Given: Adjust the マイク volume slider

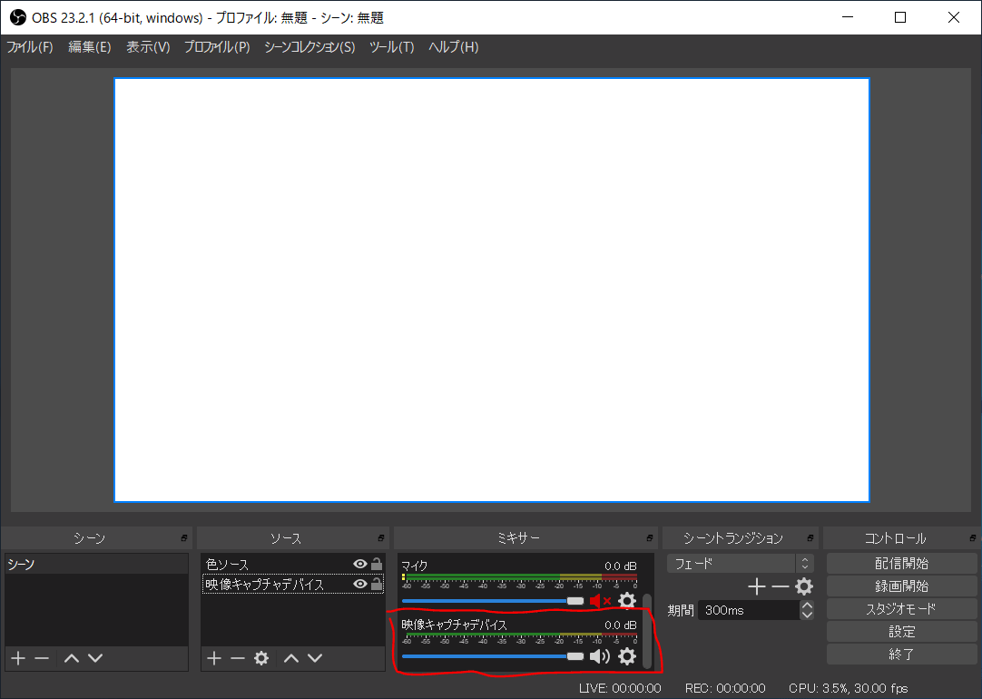Looking at the screenshot, I should (x=493, y=601).
